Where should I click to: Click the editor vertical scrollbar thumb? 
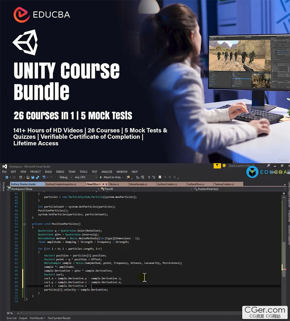click(284, 259)
